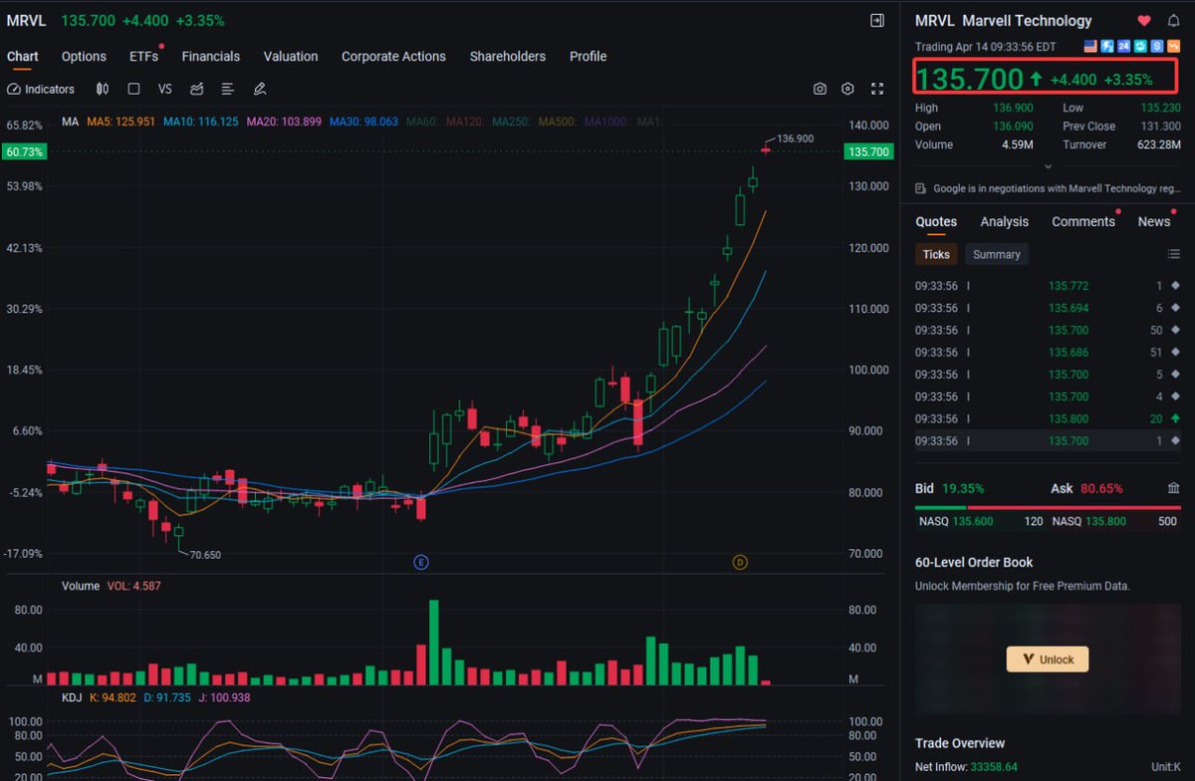This screenshot has height=781, width=1195.
Task: Click the lines list icon in chart toolbar
Action: click(228, 89)
